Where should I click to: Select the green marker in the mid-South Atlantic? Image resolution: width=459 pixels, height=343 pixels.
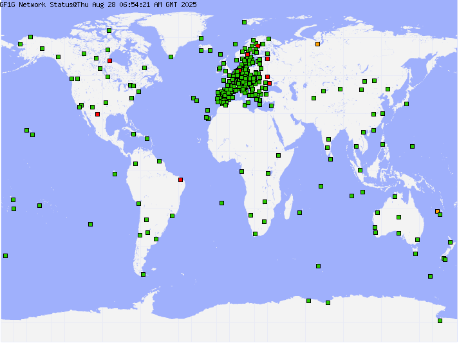click(x=222, y=203)
